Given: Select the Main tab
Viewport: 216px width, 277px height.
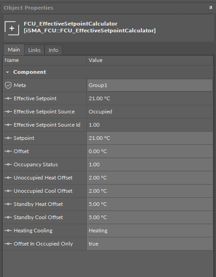Looking at the screenshot, I should coord(14,50).
